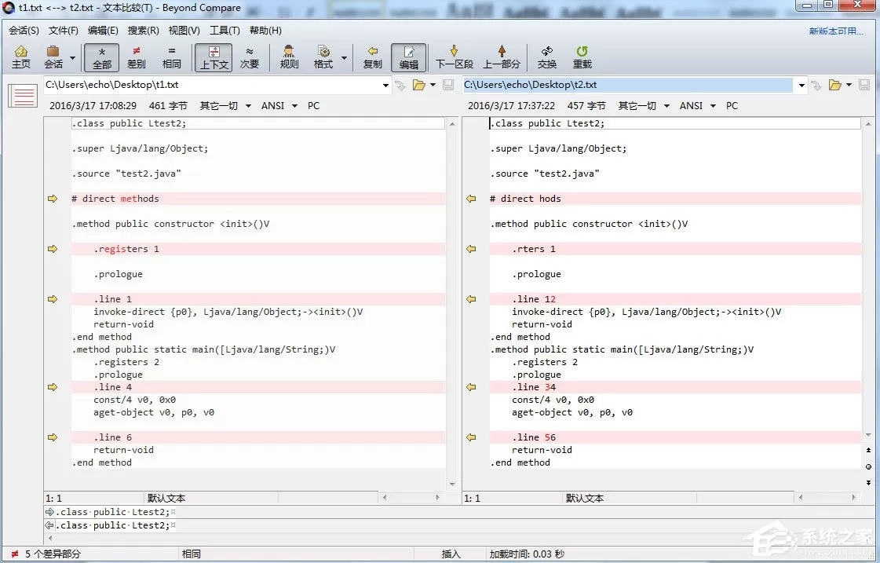880x563 pixels.
Task: Copy '.line 34' to left arrow
Action: coord(471,387)
